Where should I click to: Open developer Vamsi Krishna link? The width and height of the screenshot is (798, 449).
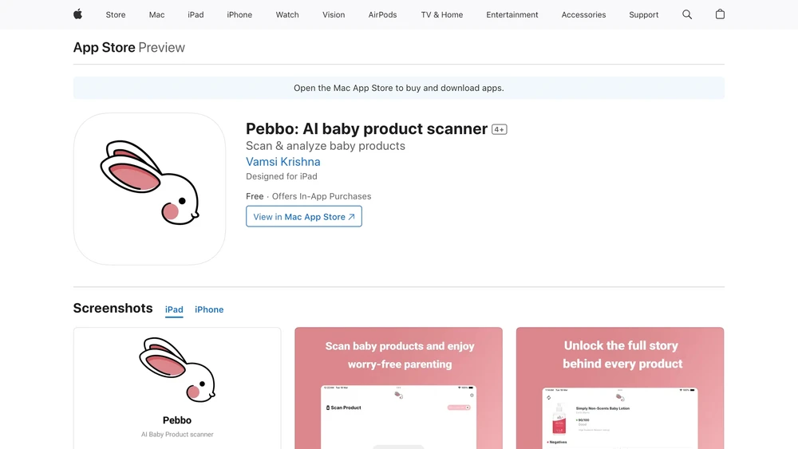click(283, 162)
